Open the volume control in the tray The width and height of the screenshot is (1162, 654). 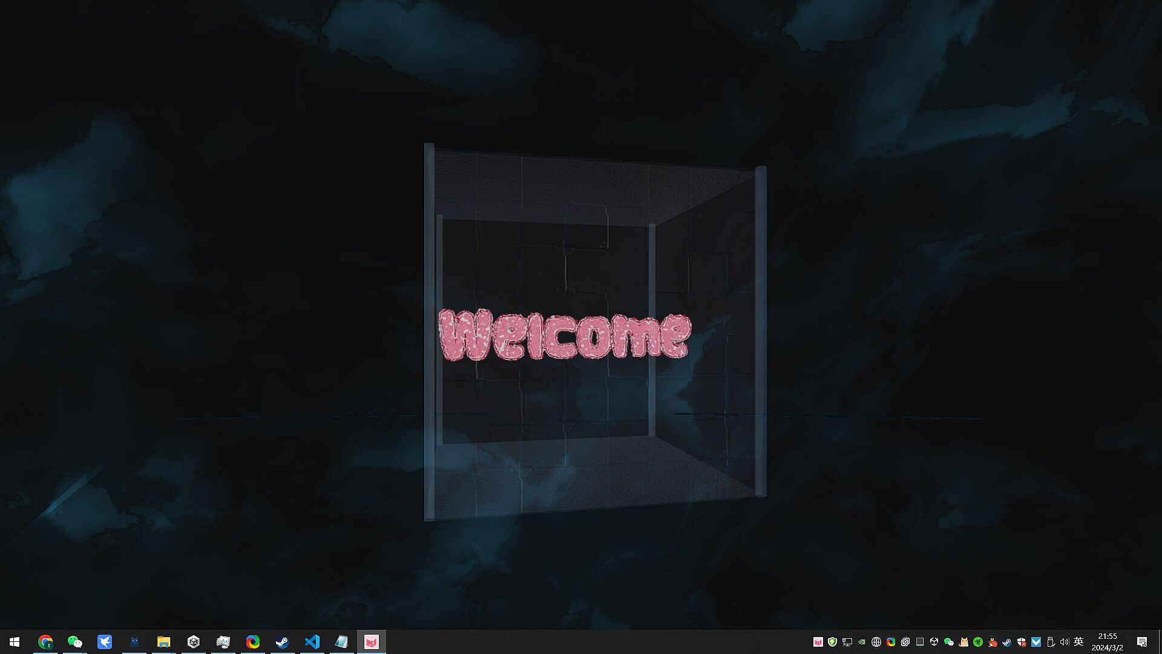click(1065, 642)
